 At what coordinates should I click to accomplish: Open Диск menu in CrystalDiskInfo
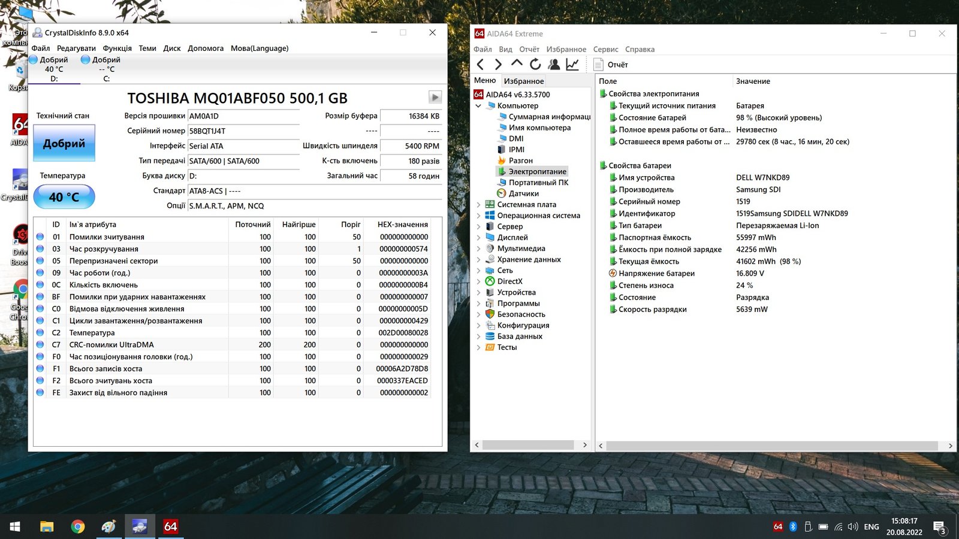172,49
